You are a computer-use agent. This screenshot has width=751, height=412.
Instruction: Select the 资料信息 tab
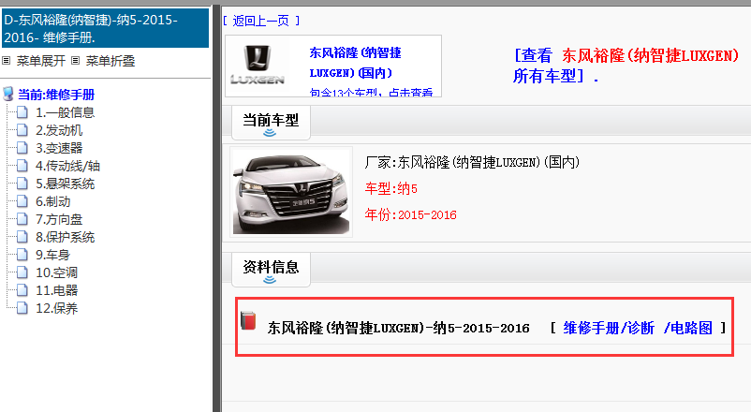coord(271,270)
